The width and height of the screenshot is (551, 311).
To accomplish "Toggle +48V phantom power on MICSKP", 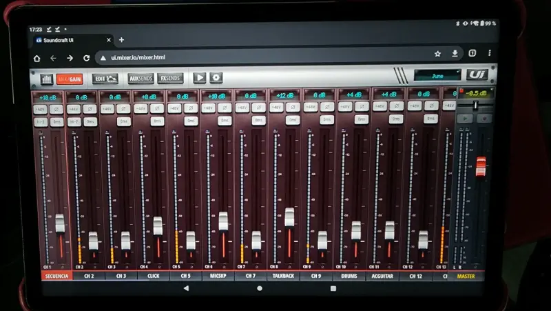I will (208, 108).
